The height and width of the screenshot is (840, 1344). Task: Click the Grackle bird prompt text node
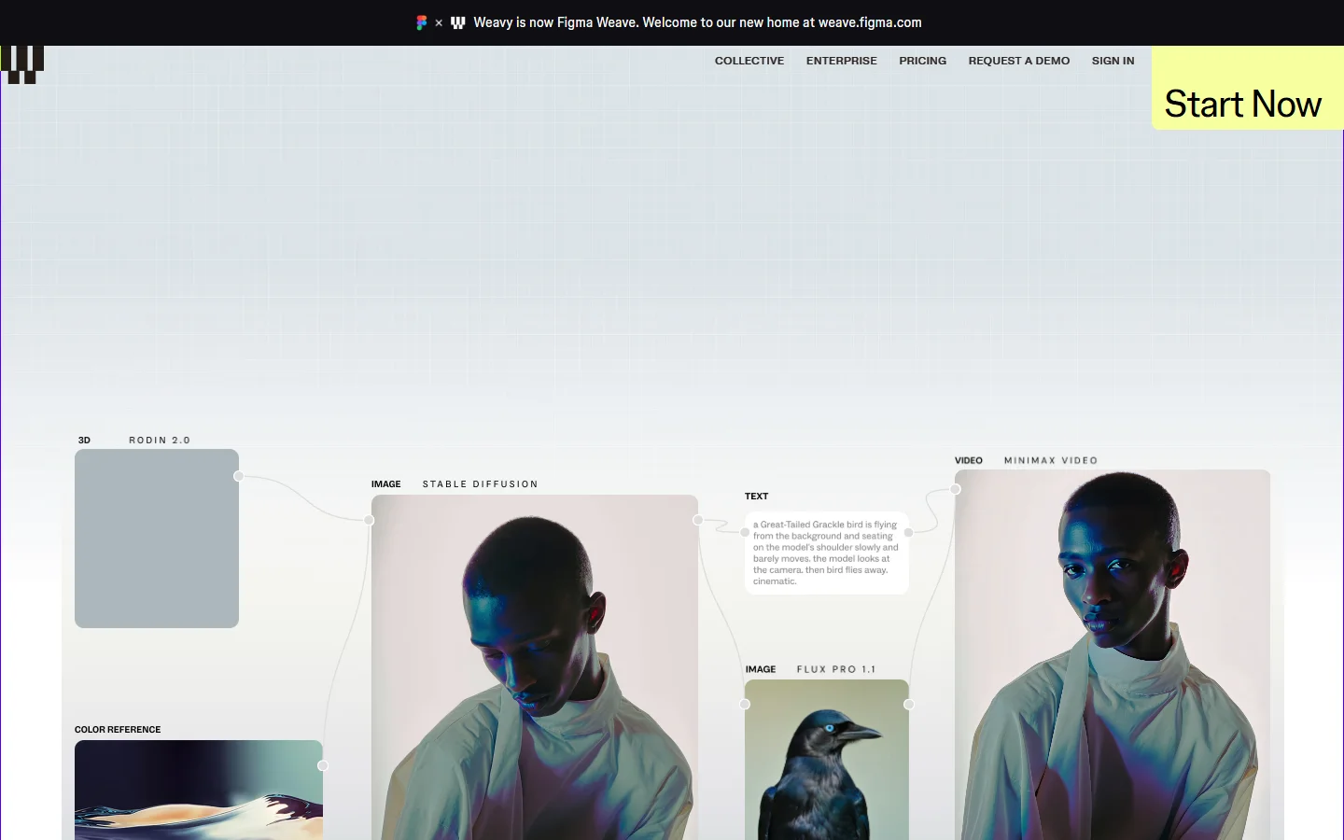[827, 553]
